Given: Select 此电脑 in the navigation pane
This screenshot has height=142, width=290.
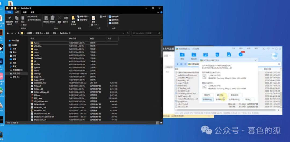Looking at the screenshot, I should point(14,45).
